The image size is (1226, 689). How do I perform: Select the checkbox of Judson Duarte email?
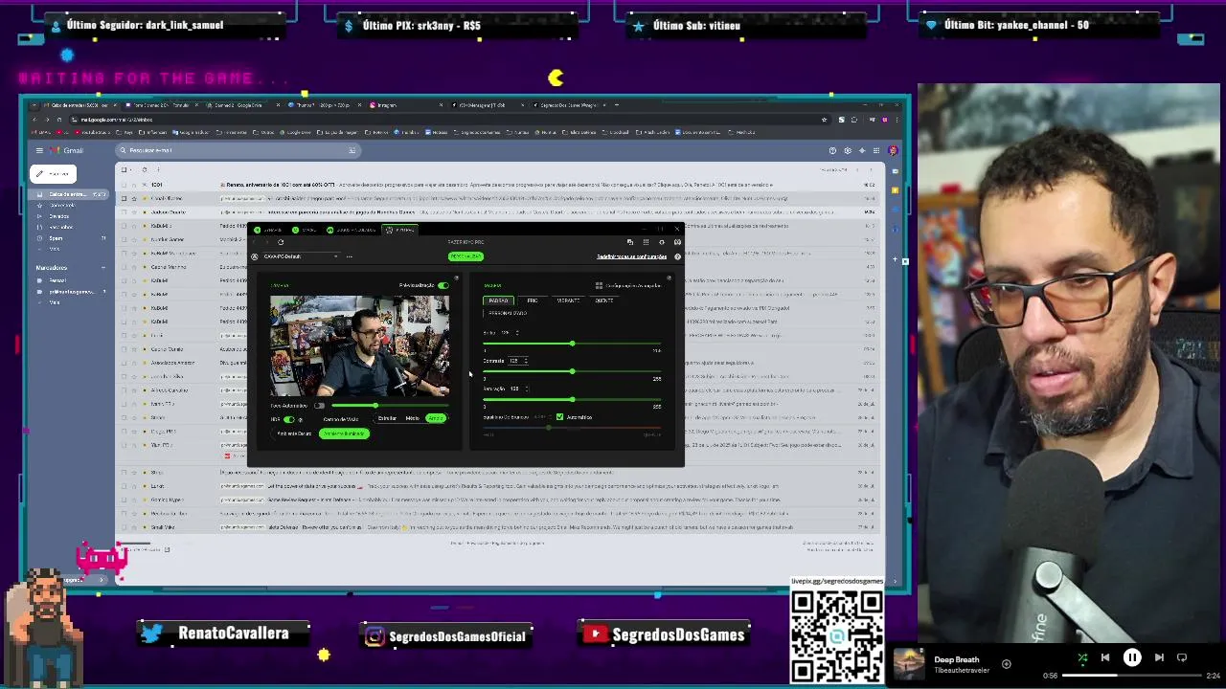click(x=124, y=212)
